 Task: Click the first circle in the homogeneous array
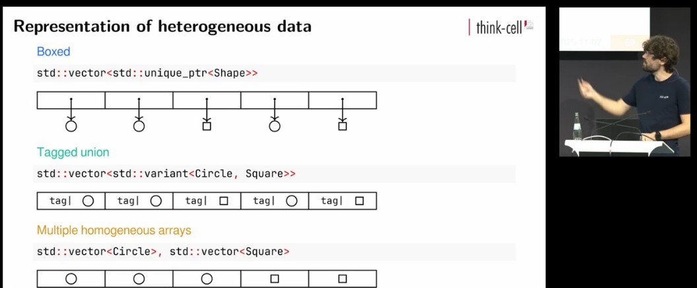[x=71, y=279]
